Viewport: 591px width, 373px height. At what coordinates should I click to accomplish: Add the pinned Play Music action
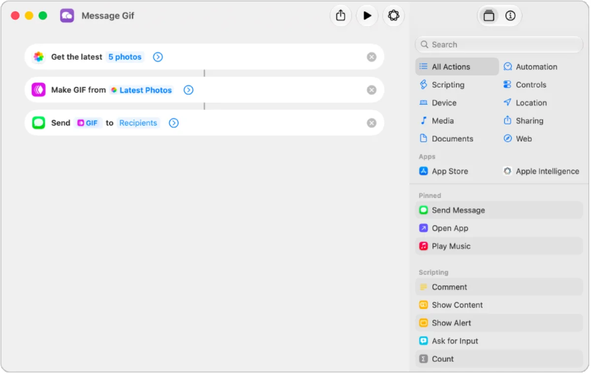(x=499, y=246)
